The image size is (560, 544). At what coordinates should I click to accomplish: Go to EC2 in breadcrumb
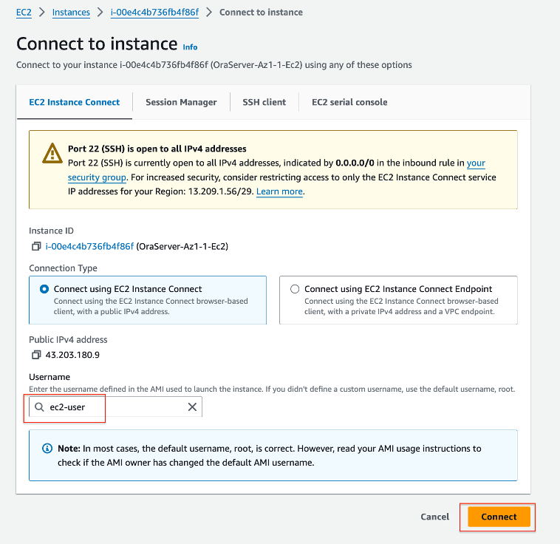24,13
